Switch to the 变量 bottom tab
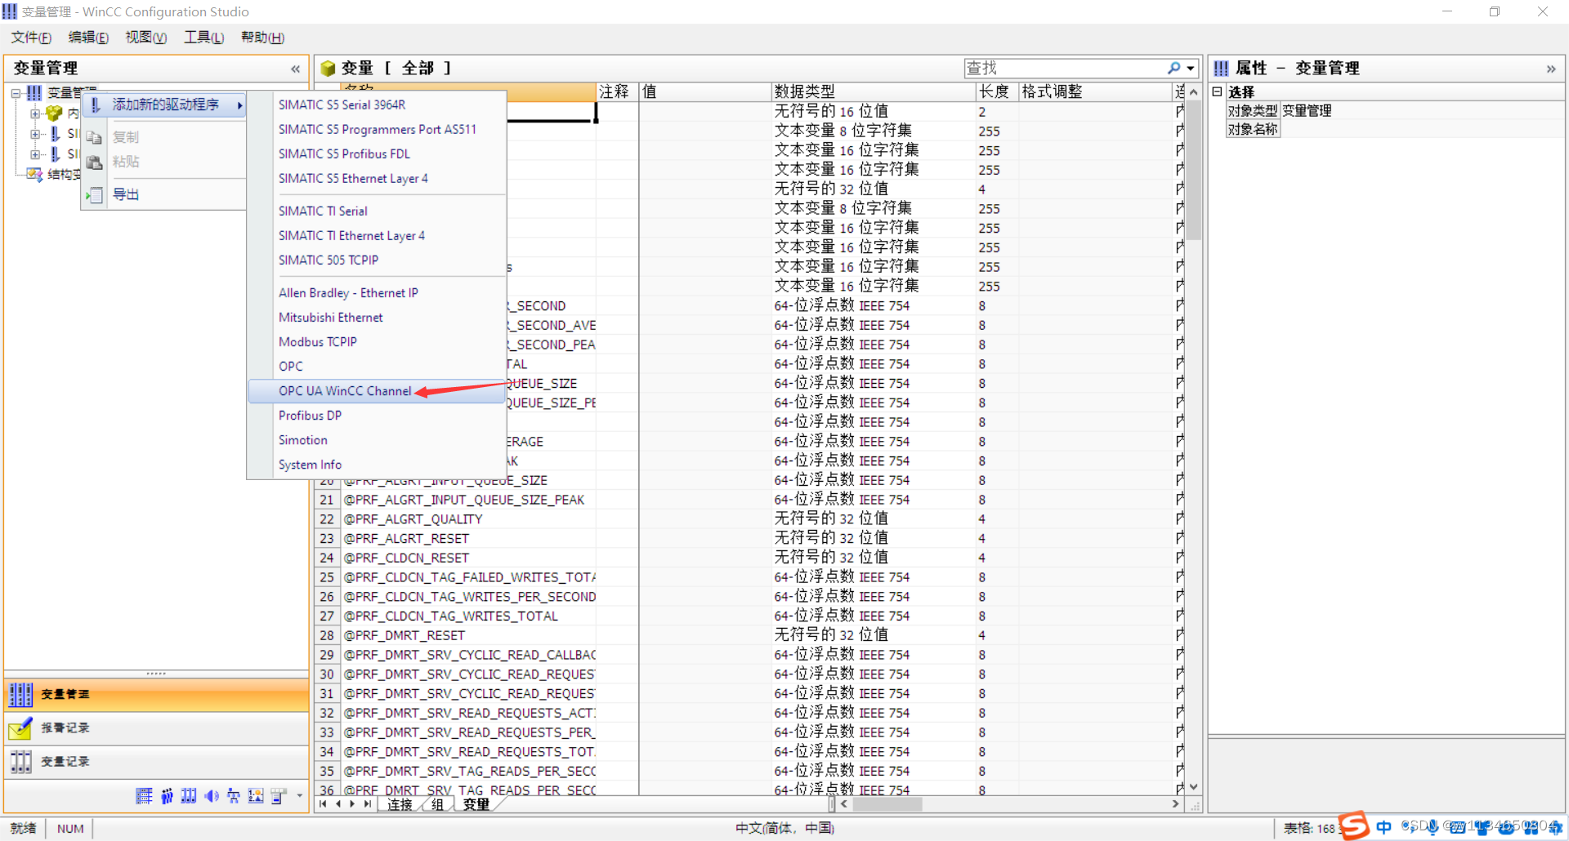The width and height of the screenshot is (1569, 841). tap(476, 805)
